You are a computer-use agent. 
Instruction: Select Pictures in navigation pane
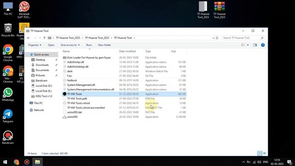40,75
